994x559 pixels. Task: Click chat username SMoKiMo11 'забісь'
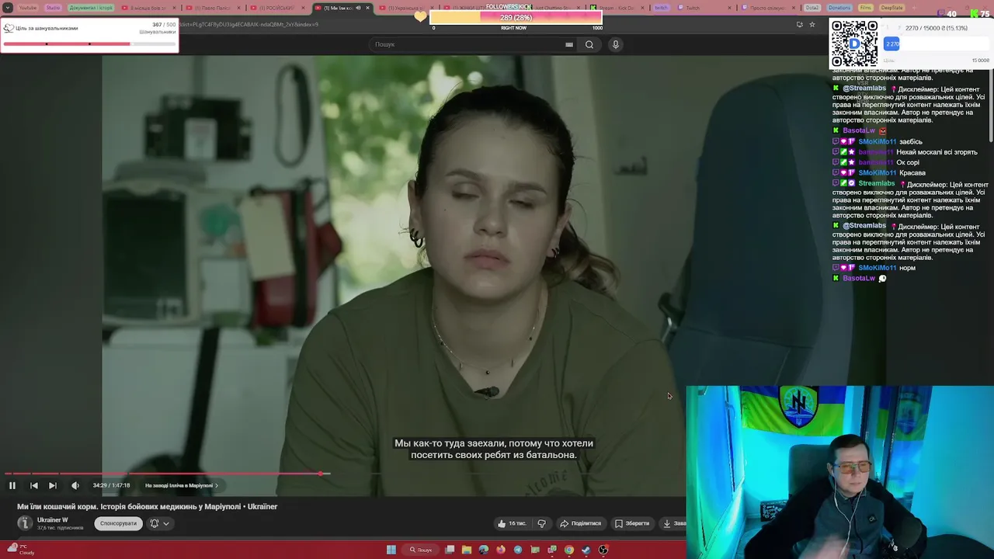(877, 142)
